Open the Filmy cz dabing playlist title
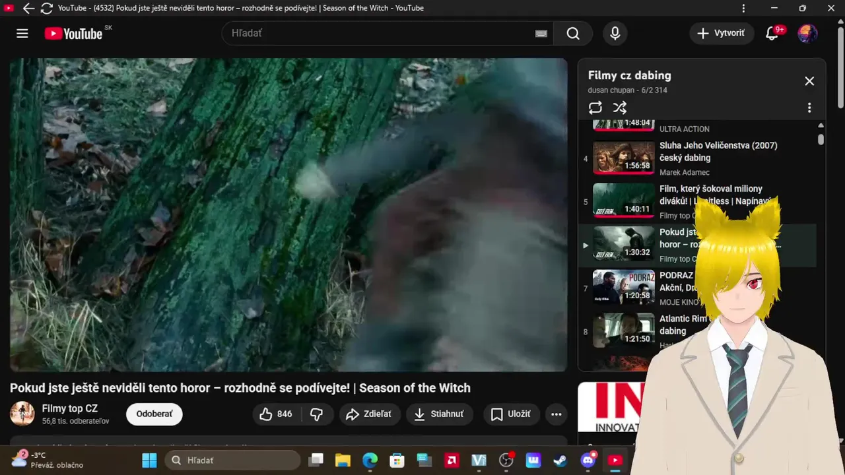This screenshot has height=475, width=845. (x=629, y=75)
